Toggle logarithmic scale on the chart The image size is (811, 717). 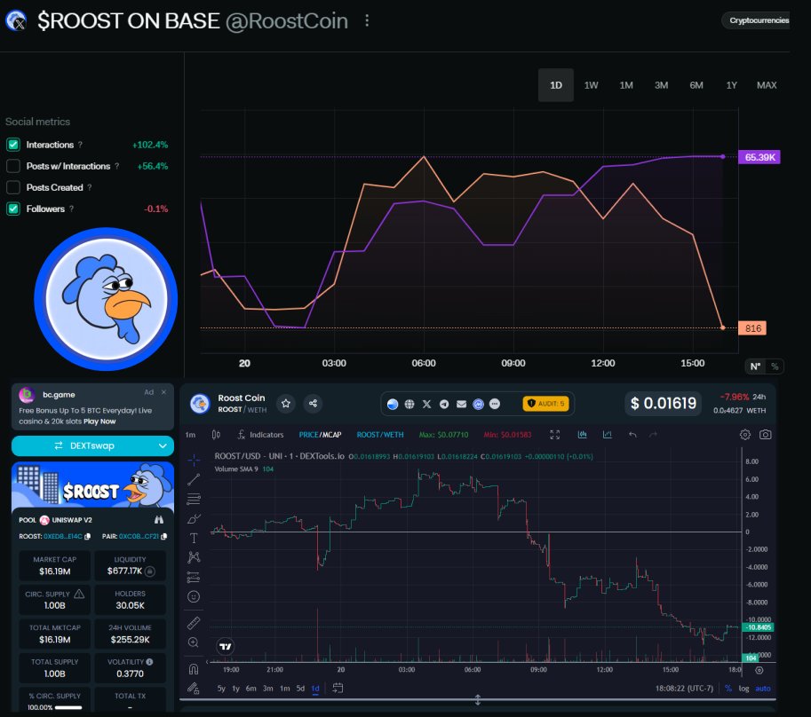pos(743,689)
